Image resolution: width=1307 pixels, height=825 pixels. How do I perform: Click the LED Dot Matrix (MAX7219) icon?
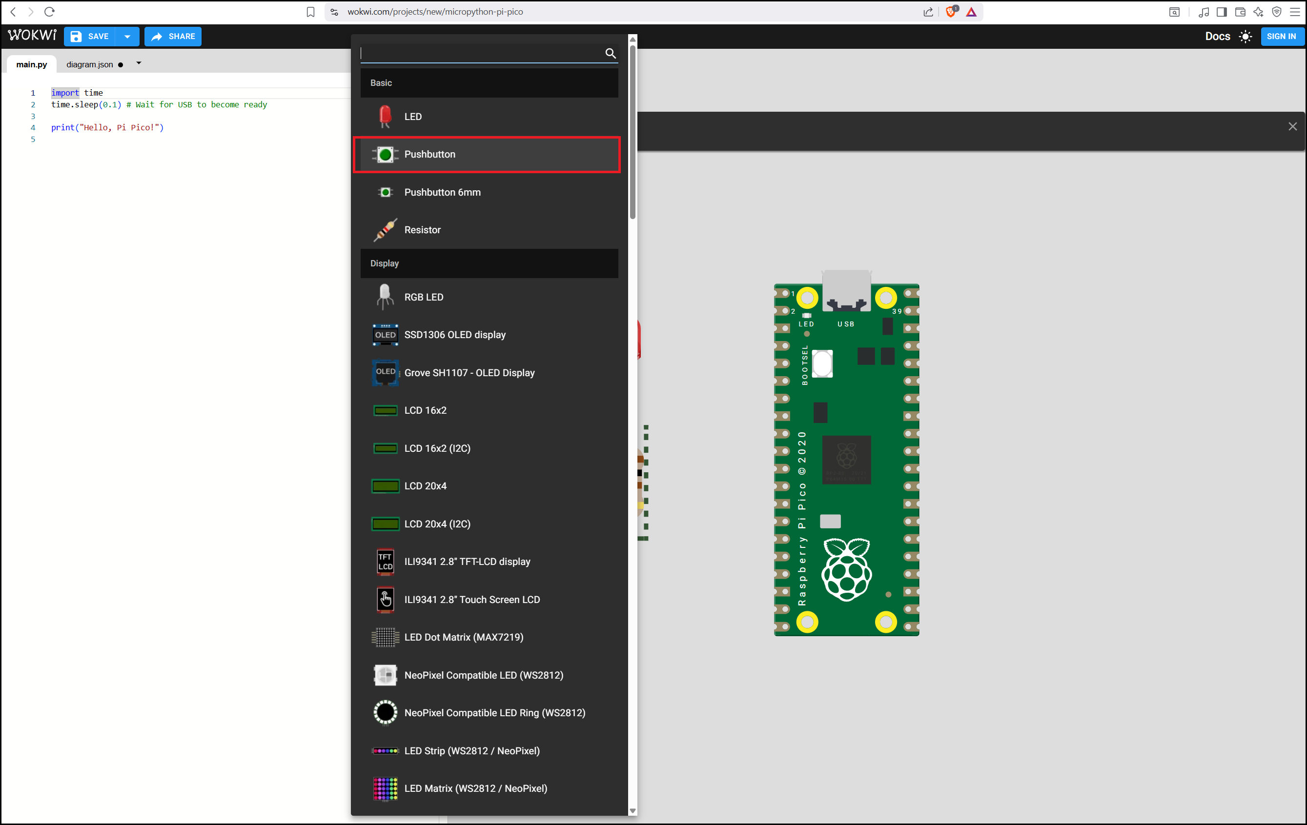(x=385, y=637)
